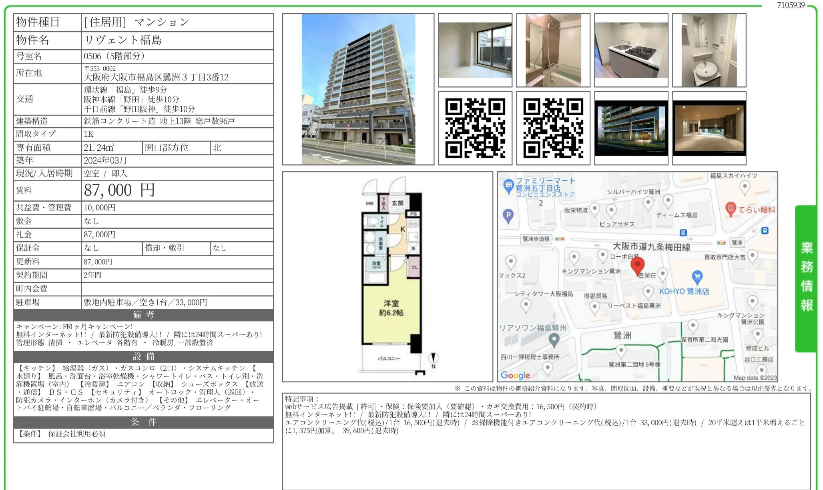The width and height of the screenshot is (823, 490).
Task: Click the 福島スカイハイツ map pin
Action: [745, 186]
